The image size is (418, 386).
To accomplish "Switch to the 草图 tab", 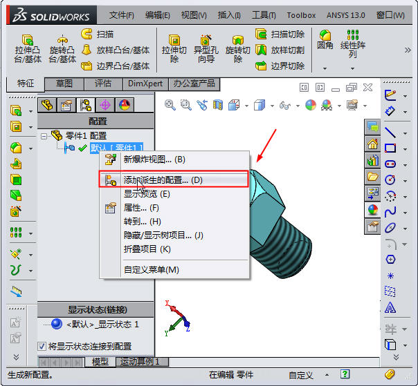I will click(x=64, y=84).
